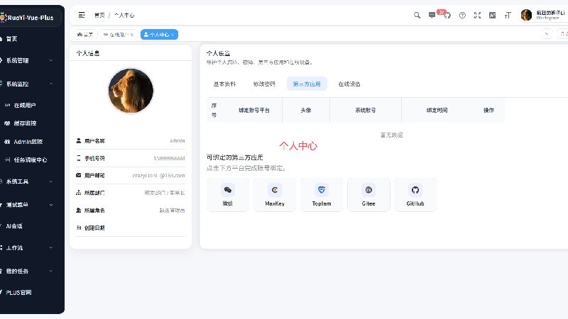This screenshot has height=319, width=568.
Task: Select the 微信 platform icon card
Action: pyautogui.click(x=227, y=194)
